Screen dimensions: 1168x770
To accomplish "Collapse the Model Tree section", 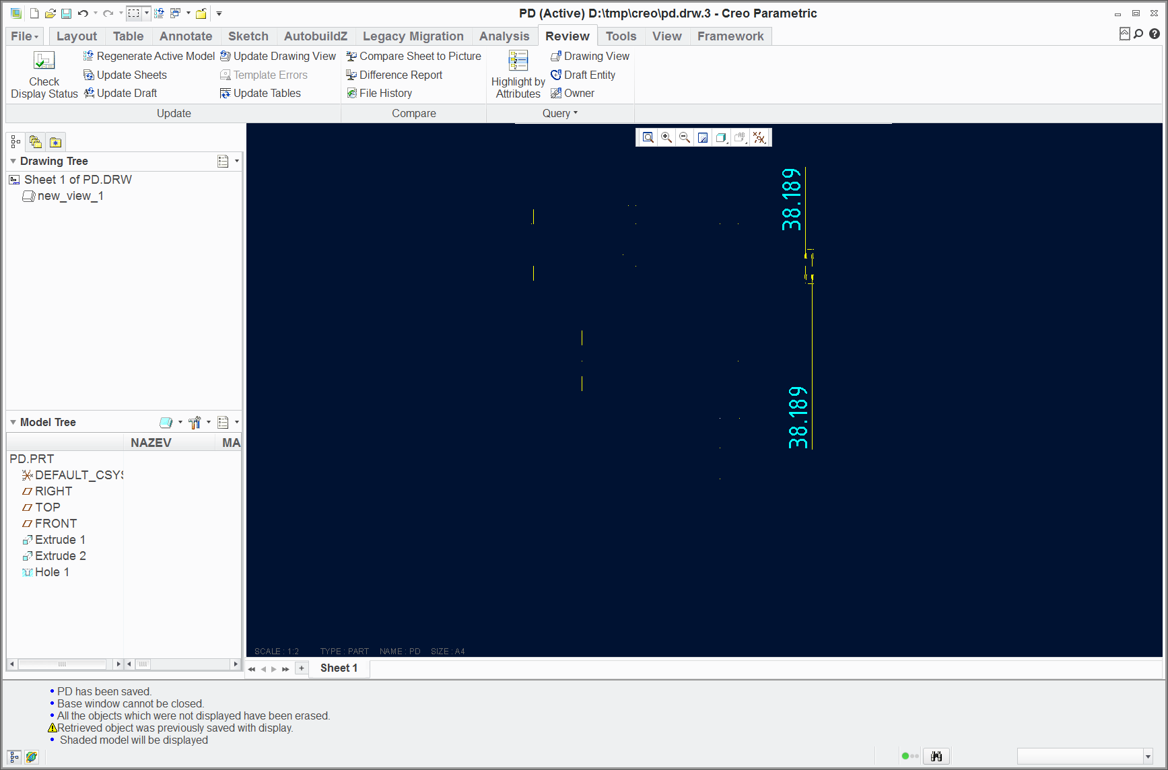I will click(13, 422).
